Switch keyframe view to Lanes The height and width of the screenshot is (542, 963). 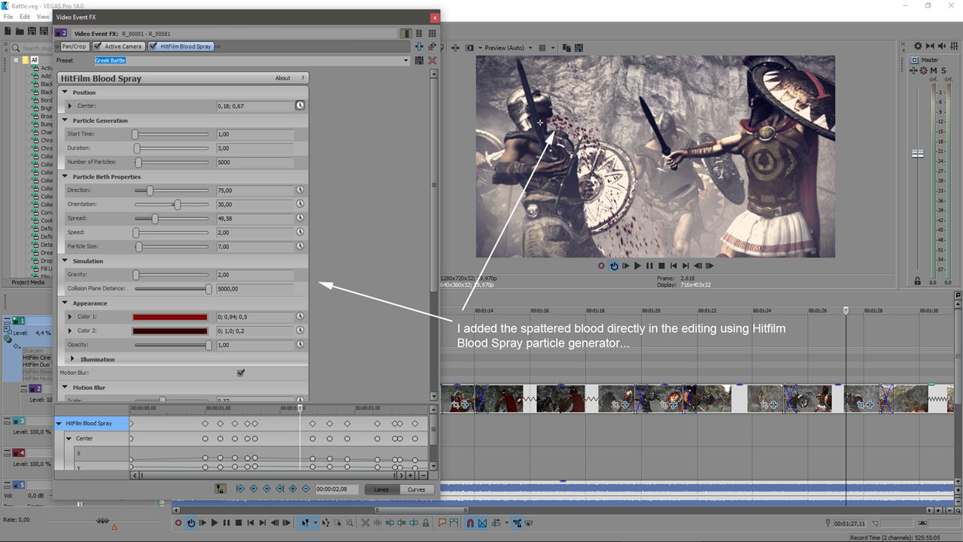381,489
